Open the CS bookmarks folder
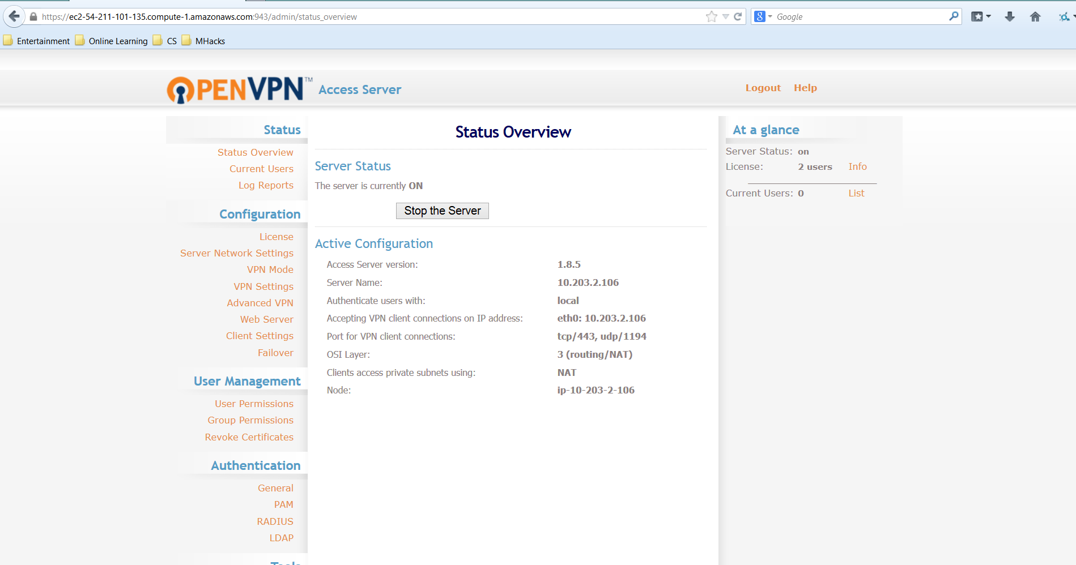 (x=165, y=41)
